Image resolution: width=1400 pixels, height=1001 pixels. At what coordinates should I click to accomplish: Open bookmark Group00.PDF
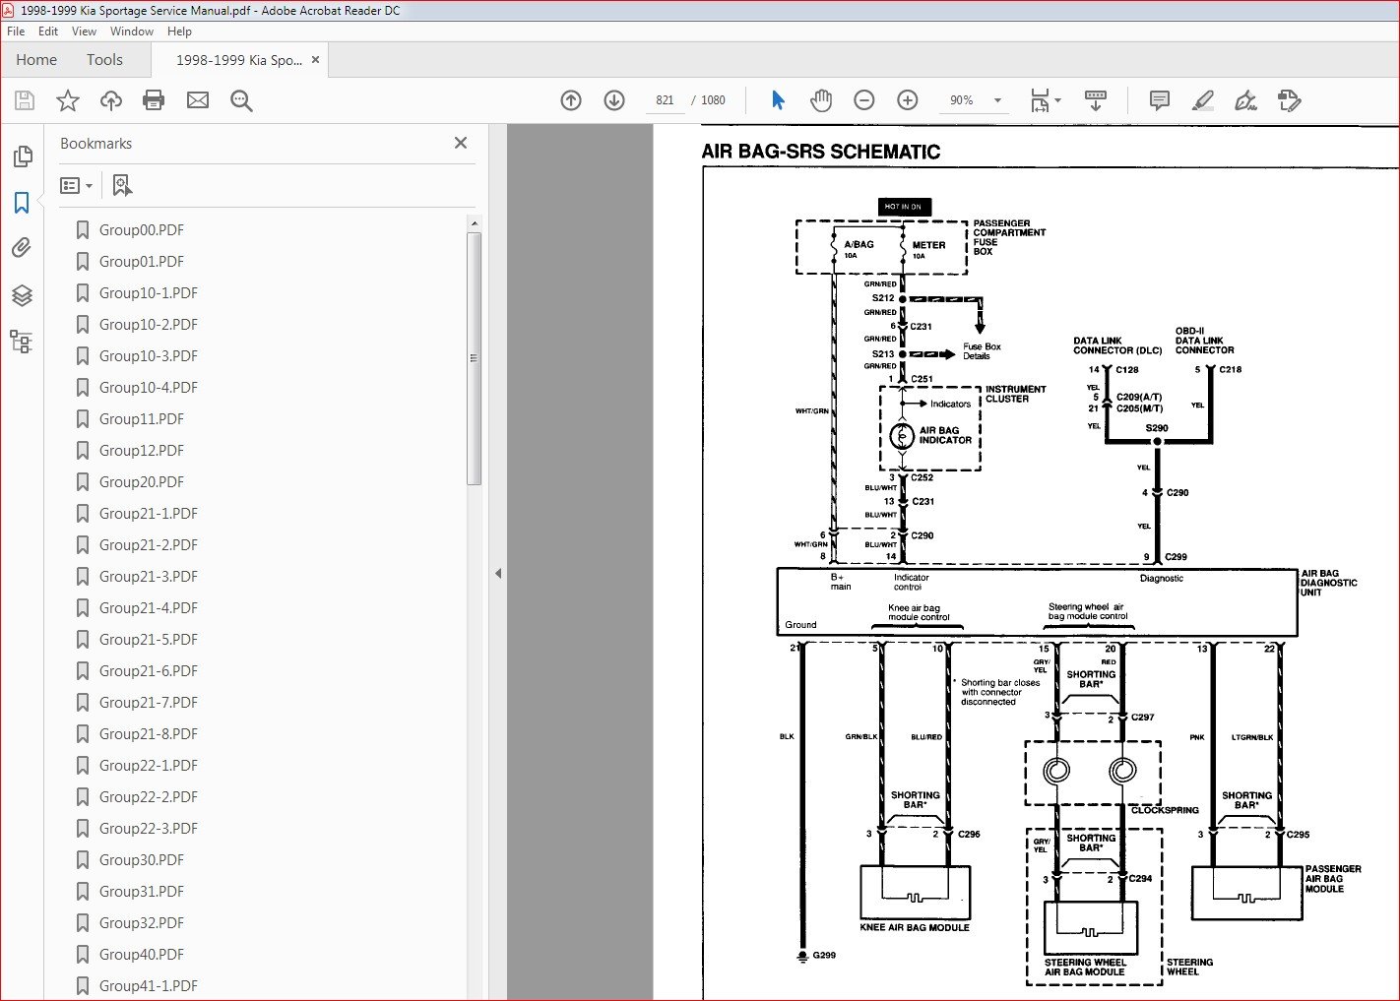[x=142, y=230]
